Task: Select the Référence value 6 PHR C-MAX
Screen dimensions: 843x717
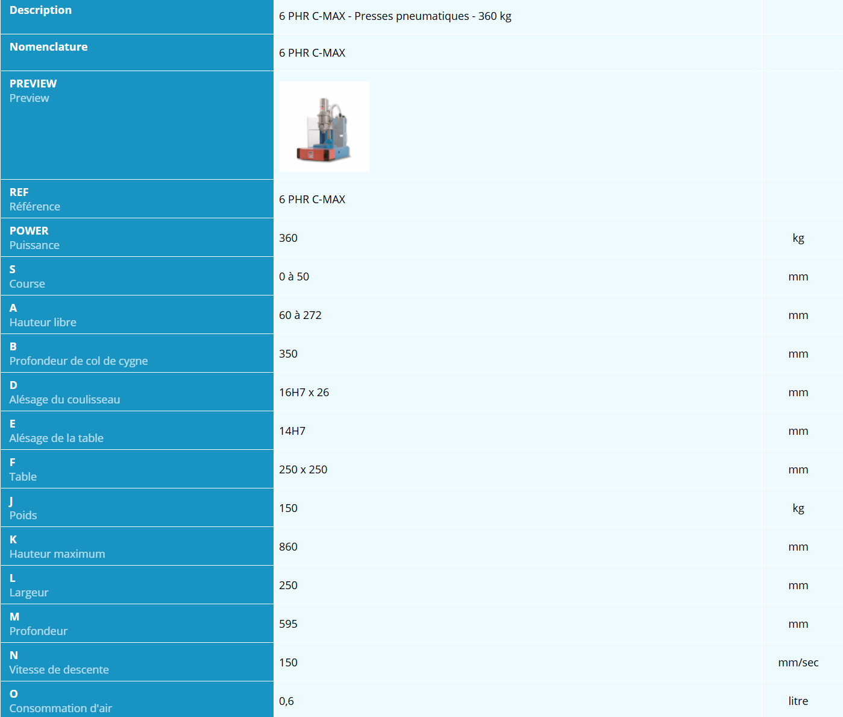Action: coord(312,200)
